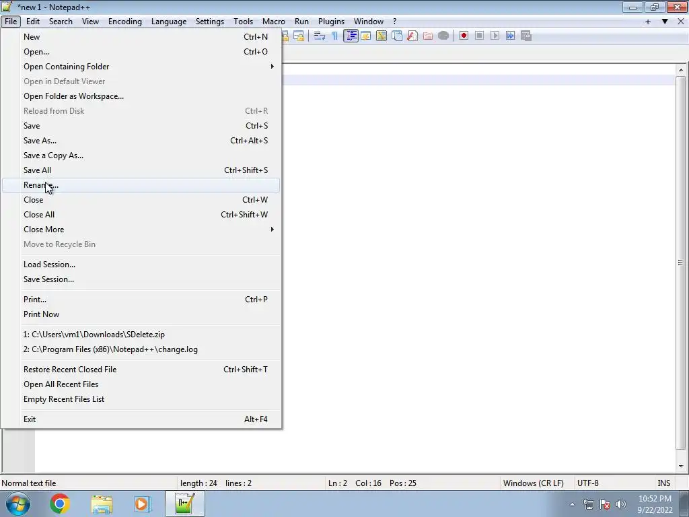Expand Close More submenu

(141, 230)
